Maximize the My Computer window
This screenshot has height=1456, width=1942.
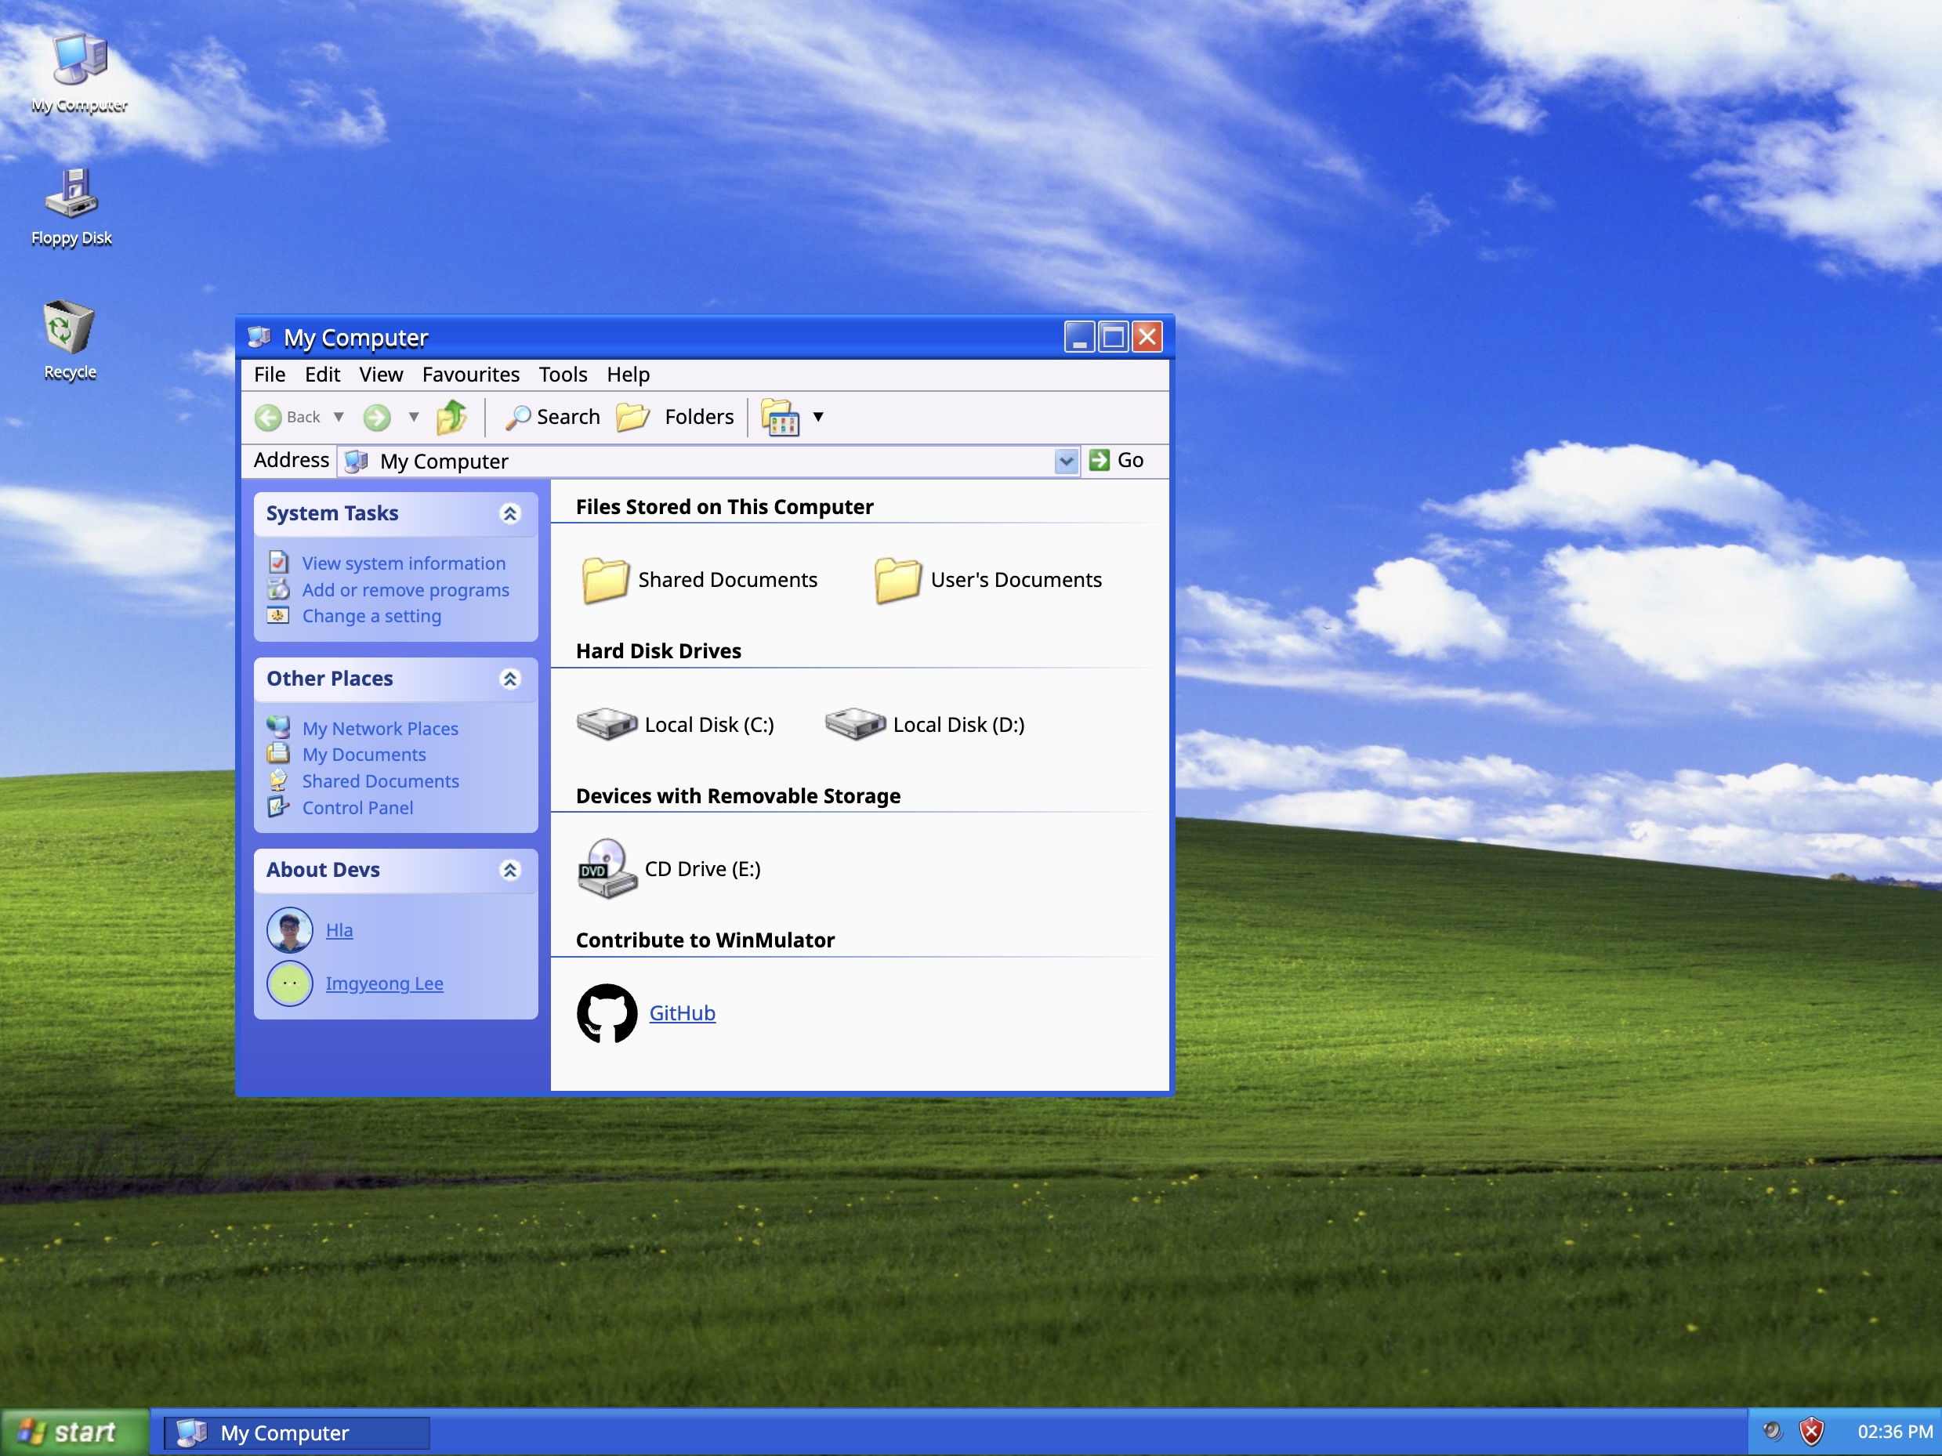tap(1113, 337)
